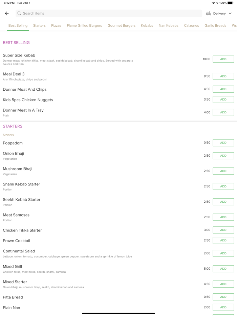237x316 pixels.
Task: Tap the home indicator bar
Action: 118,313
